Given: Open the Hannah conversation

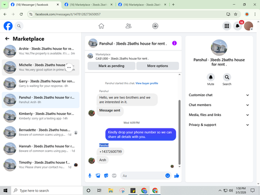Looking at the screenshot, I should [x=41, y=149].
